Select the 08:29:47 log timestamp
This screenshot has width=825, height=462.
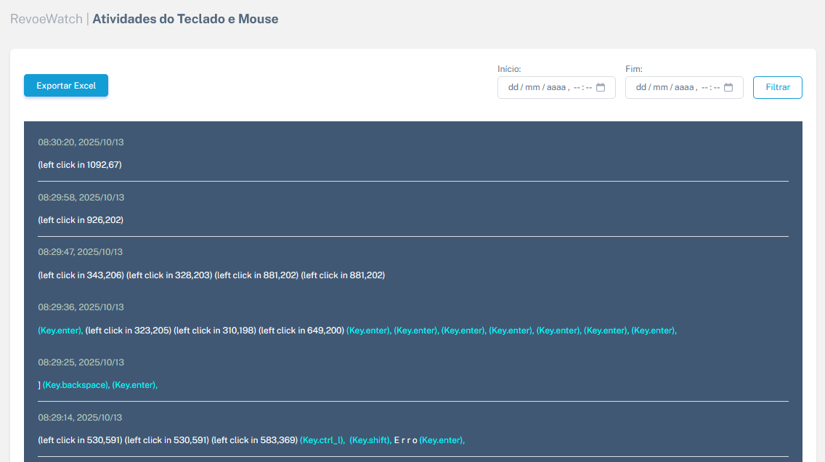point(80,252)
